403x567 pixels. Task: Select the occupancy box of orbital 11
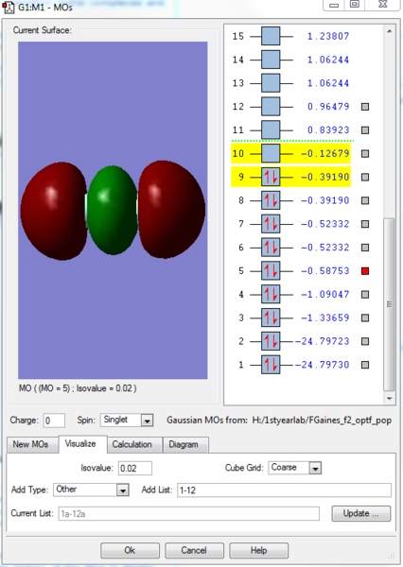tap(271, 130)
